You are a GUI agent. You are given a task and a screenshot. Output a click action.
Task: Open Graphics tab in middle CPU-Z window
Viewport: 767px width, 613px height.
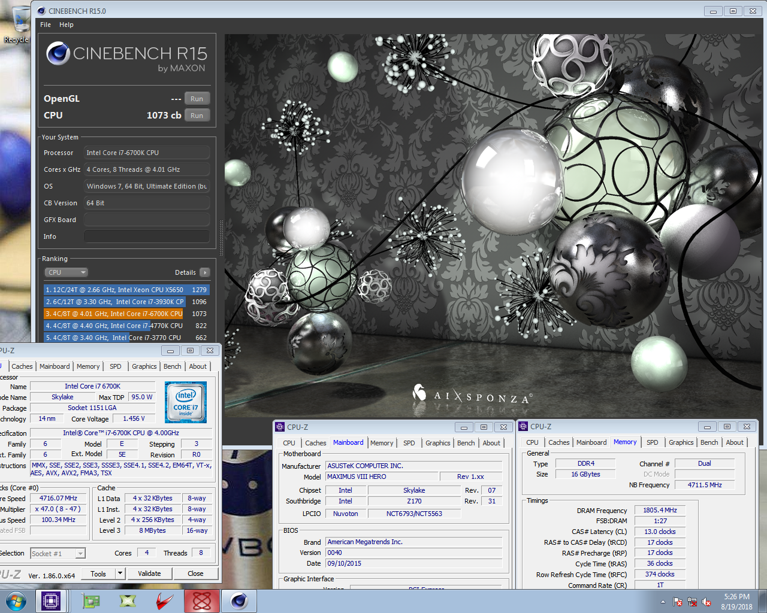438,443
